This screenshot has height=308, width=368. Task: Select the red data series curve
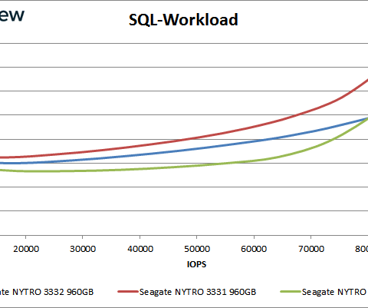(x=197, y=137)
